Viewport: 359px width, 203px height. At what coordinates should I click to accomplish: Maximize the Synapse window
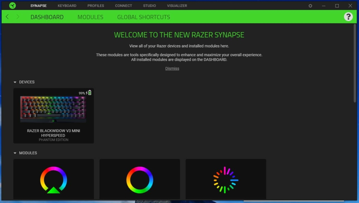[337, 6]
